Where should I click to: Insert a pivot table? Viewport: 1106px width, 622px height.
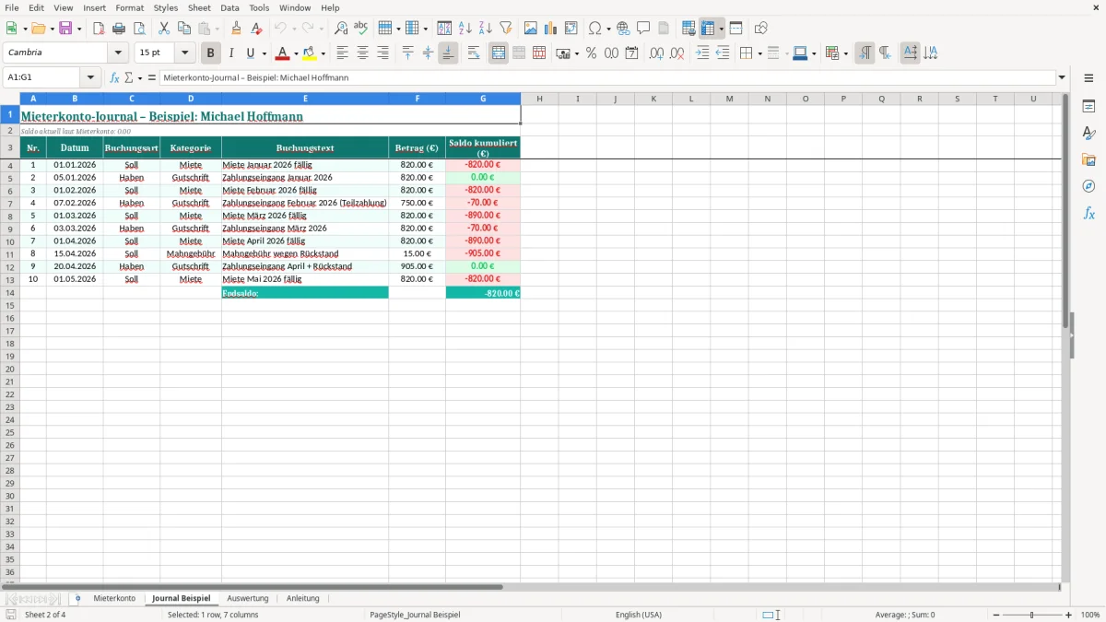pos(571,29)
